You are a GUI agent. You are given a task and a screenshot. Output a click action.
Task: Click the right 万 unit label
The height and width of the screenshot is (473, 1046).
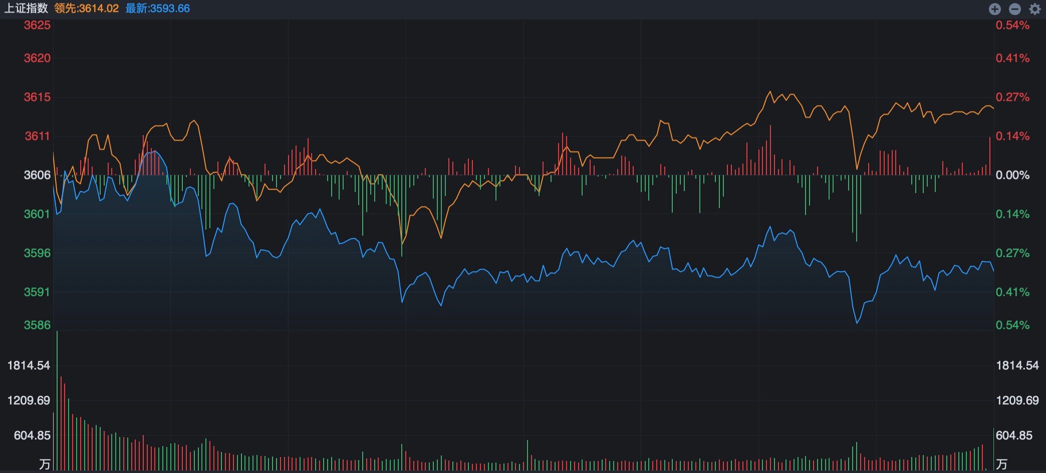[x=1001, y=464]
